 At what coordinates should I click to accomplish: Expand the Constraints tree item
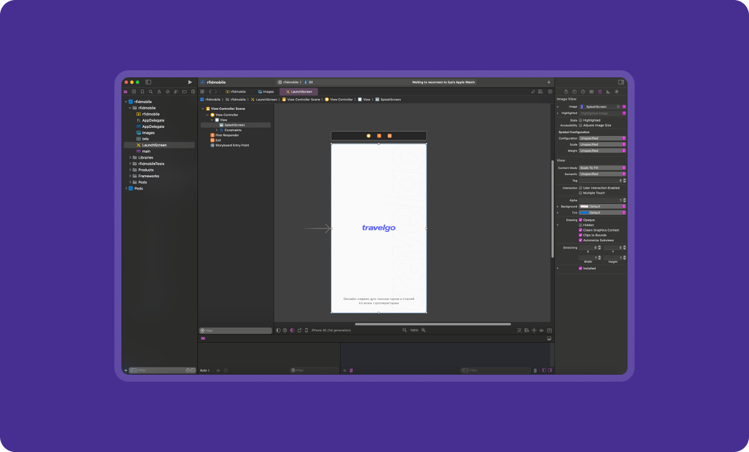[x=217, y=130]
